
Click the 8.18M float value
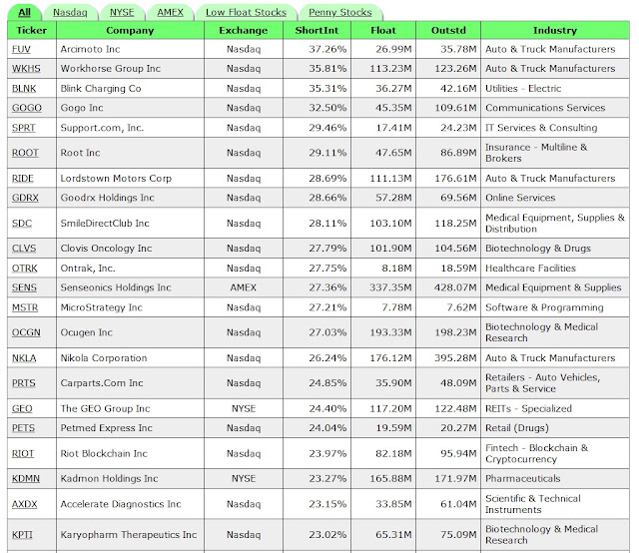pos(397,269)
